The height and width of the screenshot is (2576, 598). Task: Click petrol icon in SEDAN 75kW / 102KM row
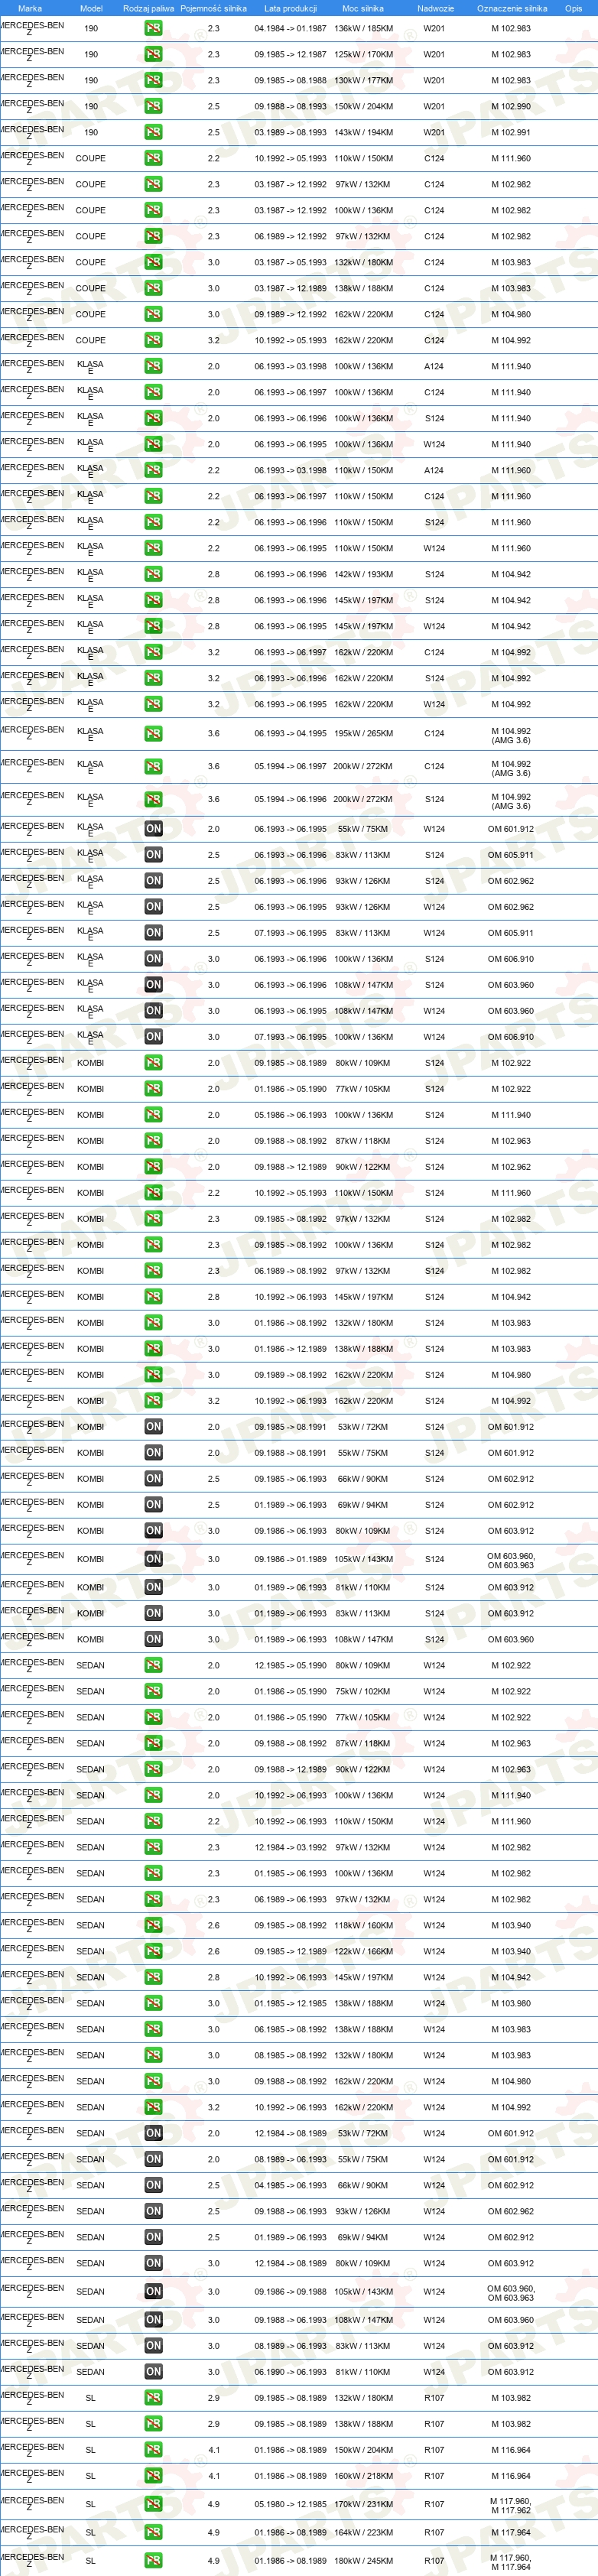point(153,1691)
